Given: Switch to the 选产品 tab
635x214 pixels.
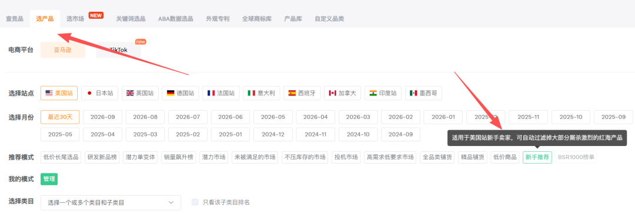Looking at the screenshot, I should [45, 19].
